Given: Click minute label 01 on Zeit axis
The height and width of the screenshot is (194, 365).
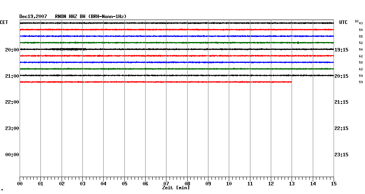Looking at the screenshot, I should 40,184.
